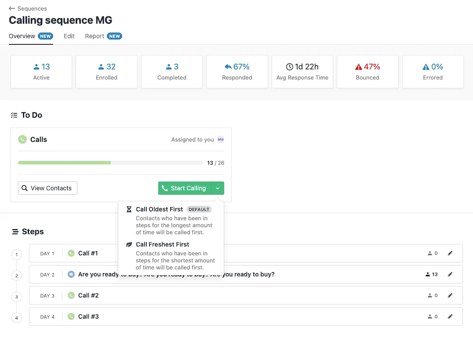Screen dimensions: 473x338
Task: Click the MG assignee avatar
Action: tap(220, 139)
